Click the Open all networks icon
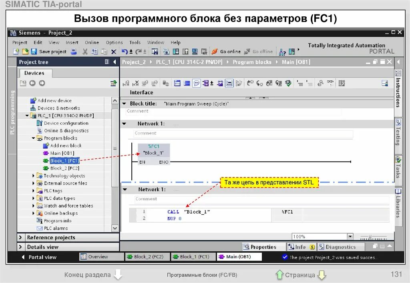The image size is (410, 283). point(177,83)
